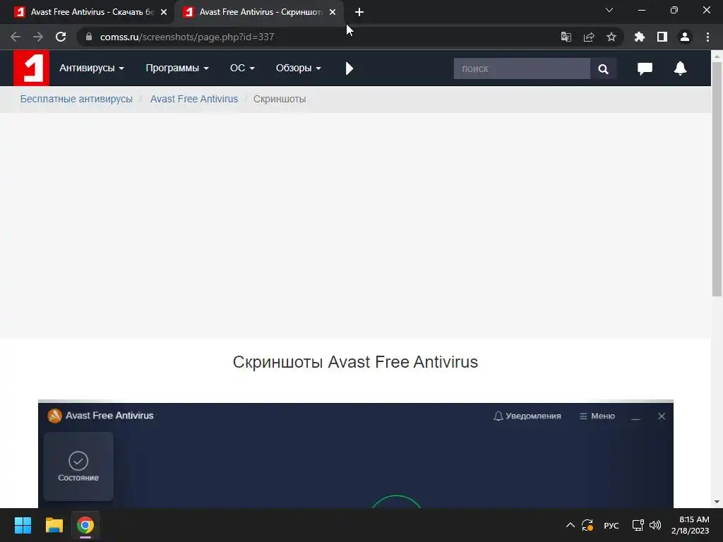Close the first Avast Free Antivirus tab
The width and height of the screenshot is (723, 542).
pyautogui.click(x=164, y=12)
